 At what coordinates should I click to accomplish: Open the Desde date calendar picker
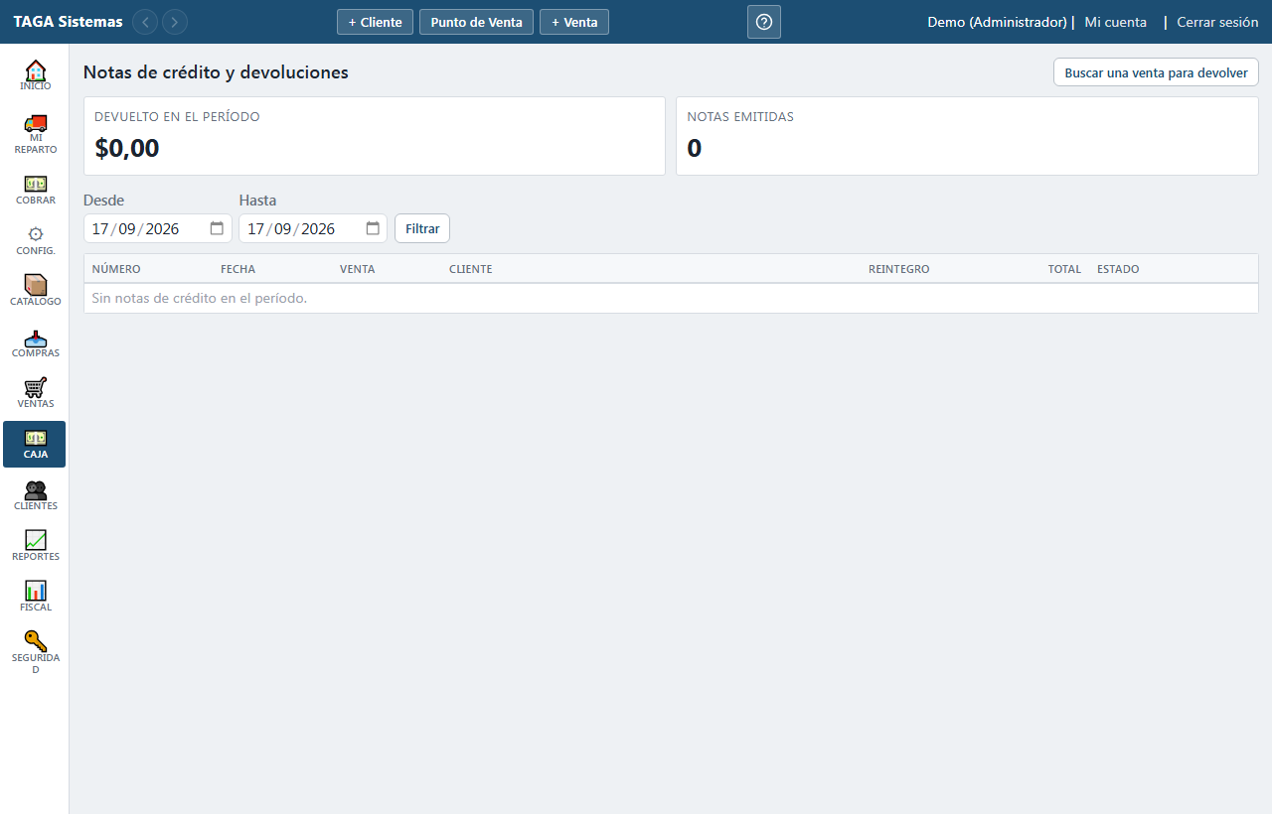pos(217,228)
